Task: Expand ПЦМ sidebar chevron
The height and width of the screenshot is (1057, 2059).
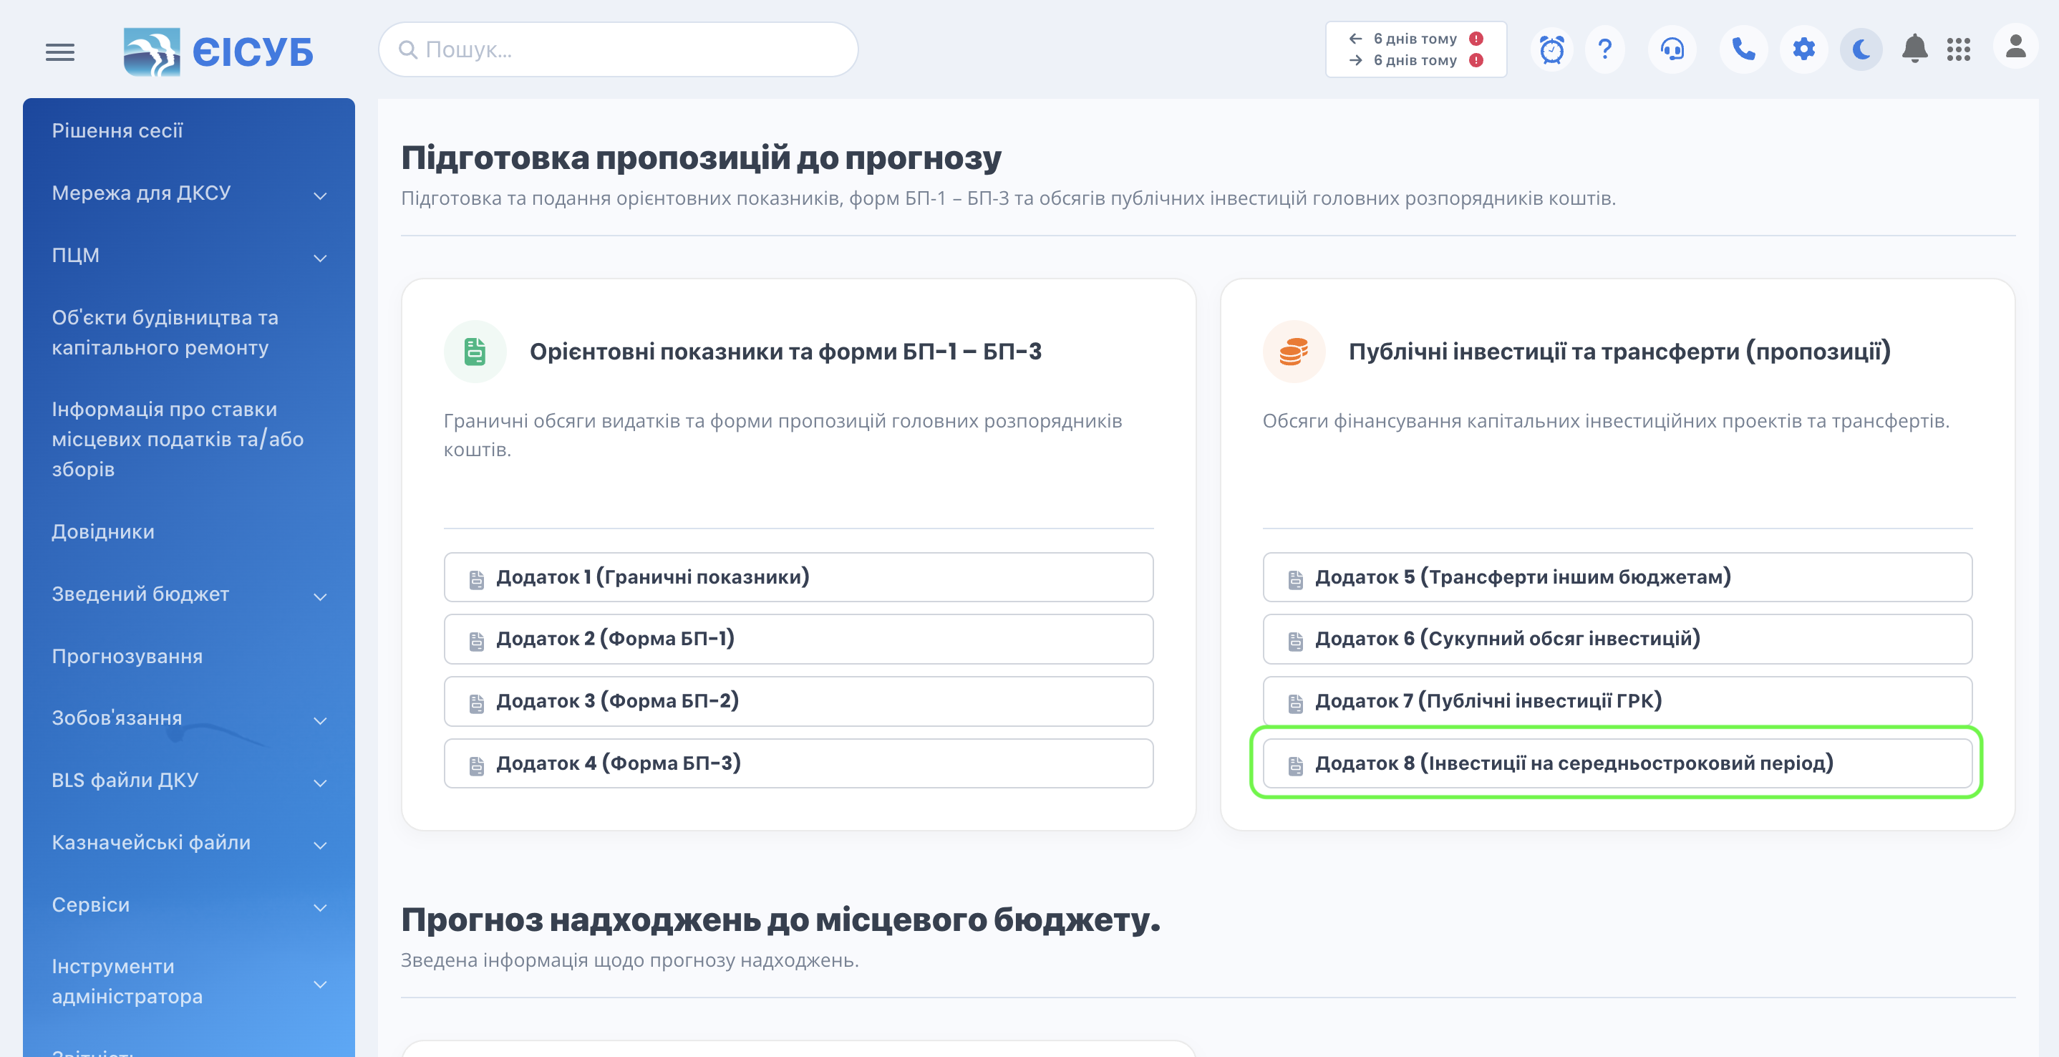Action: coord(321,258)
